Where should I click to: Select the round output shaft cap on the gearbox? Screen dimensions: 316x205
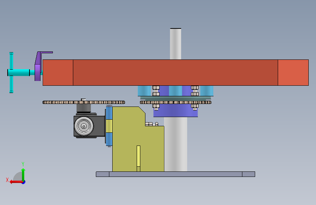pyautogui.click(x=84, y=126)
